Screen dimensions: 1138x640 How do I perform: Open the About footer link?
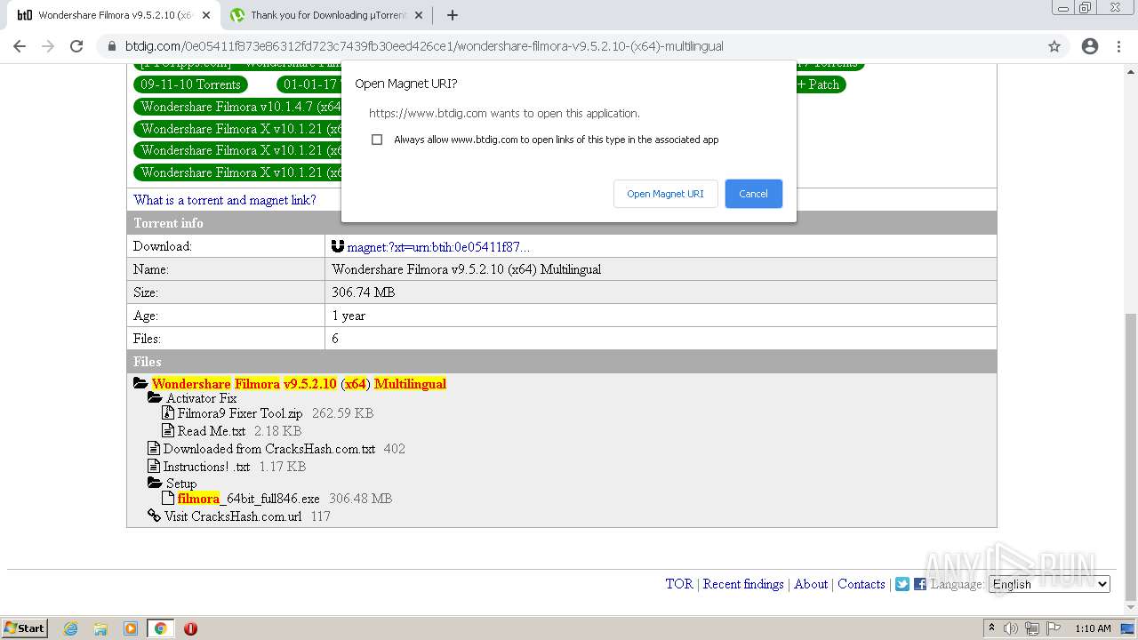pyautogui.click(x=811, y=584)
